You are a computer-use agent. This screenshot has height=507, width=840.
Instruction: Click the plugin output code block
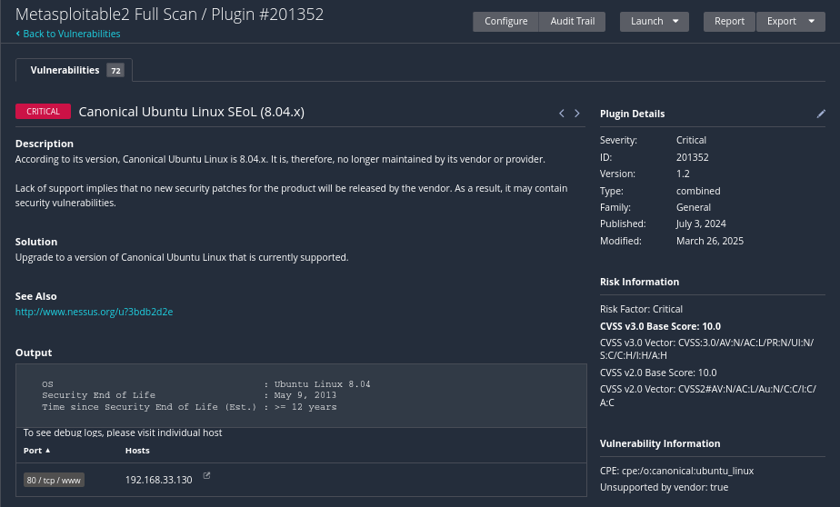300,395
